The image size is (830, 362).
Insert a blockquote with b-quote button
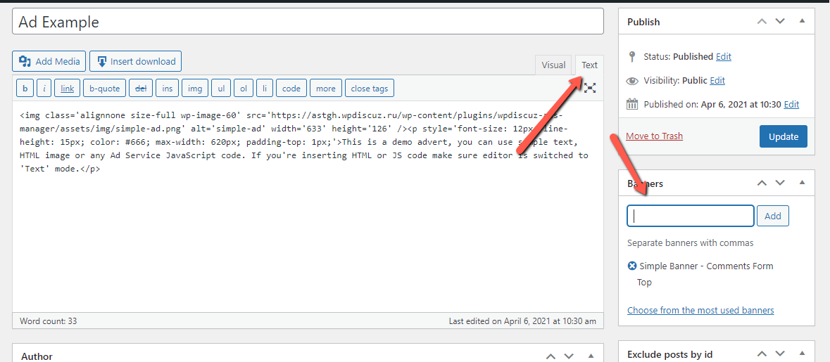pyautogui.click(x=104, y=89)
